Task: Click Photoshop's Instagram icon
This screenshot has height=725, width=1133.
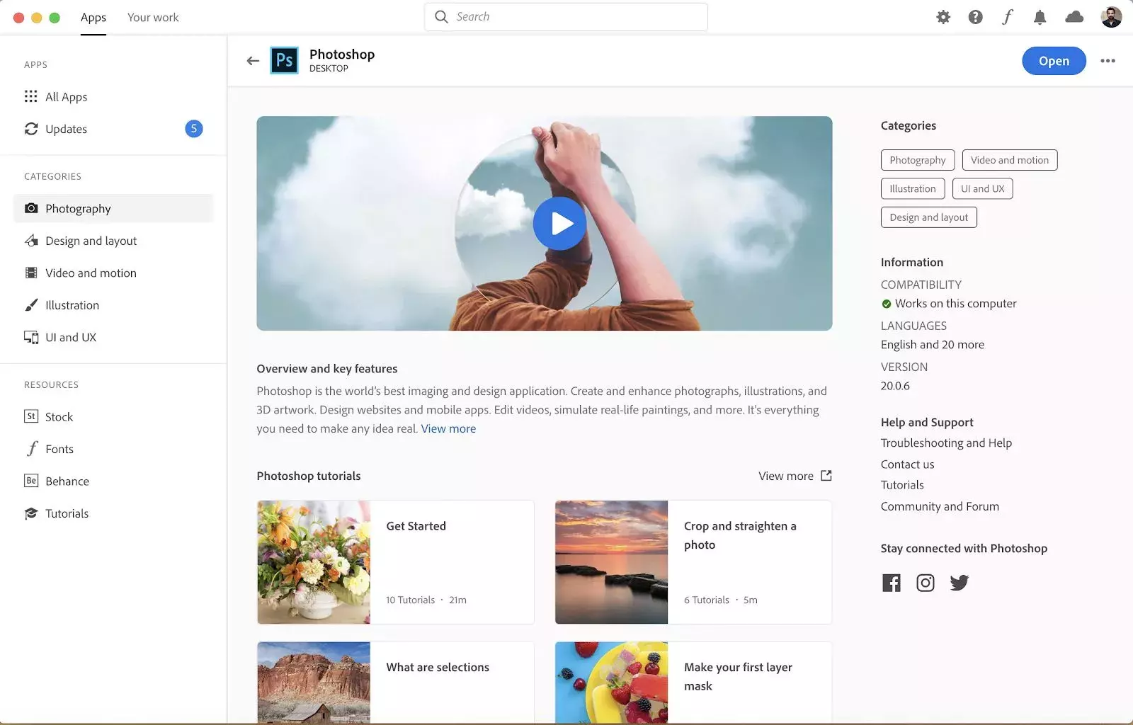Action: [925, 582]
